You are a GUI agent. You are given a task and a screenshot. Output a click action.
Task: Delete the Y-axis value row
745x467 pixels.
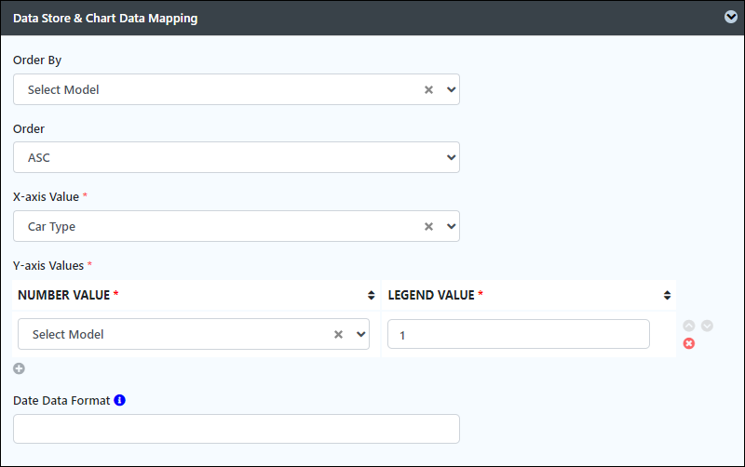(x=689, y=343)
